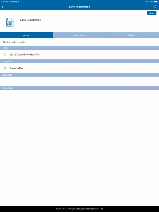The width and height of the screenshot is (159, 212).
Task: Open the Activity tab
Action: click(132, 35)
